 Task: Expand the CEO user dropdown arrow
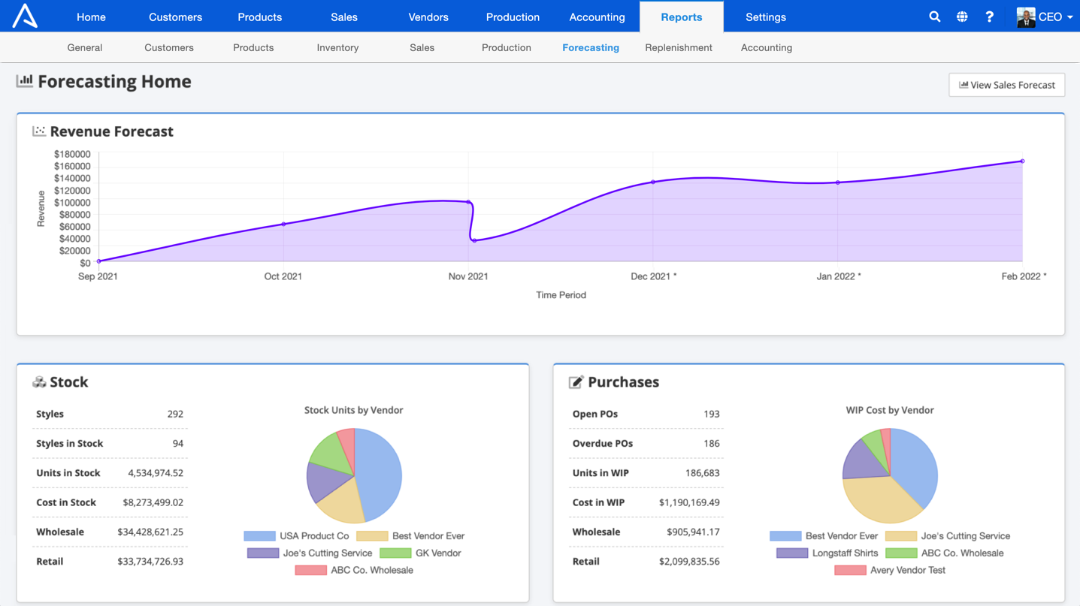click(1070, 17)
